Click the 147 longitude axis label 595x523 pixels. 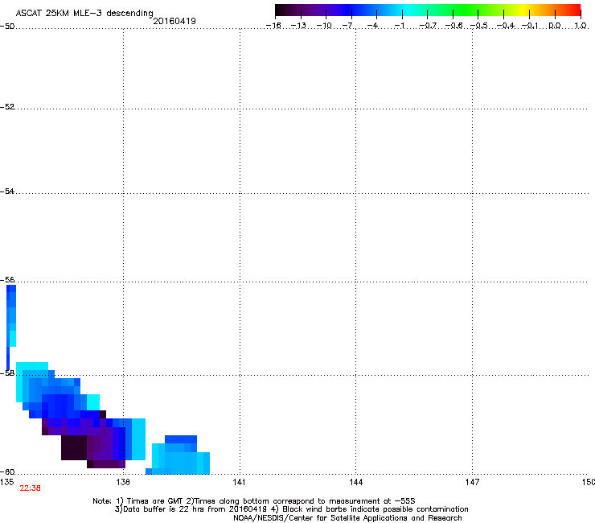(x=473, y=482)
